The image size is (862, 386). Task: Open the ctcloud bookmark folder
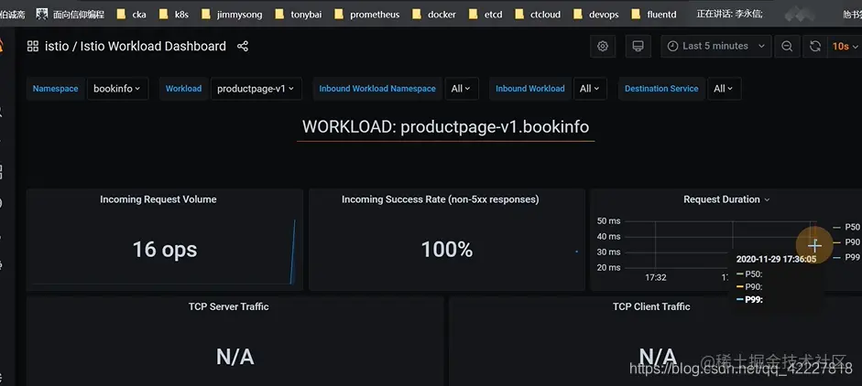pyautogui.click(x=538, y=15)
